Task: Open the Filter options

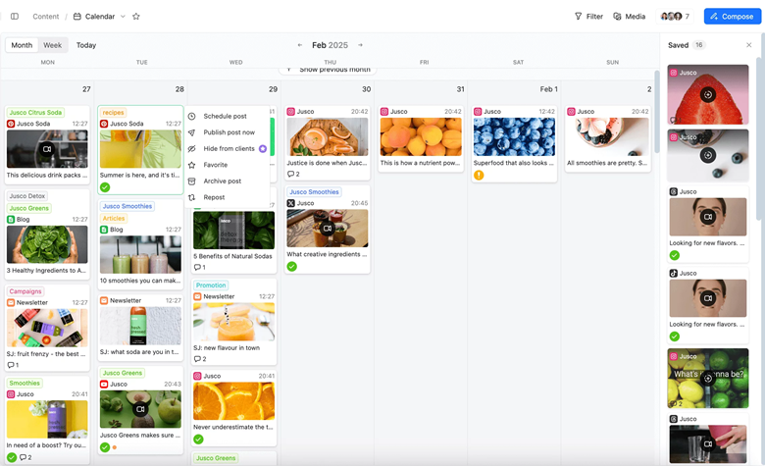Action: point(588,17)
